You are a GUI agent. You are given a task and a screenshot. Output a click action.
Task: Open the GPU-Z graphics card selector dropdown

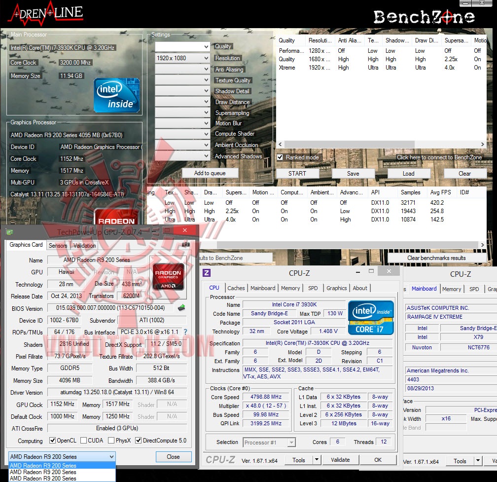62,457
